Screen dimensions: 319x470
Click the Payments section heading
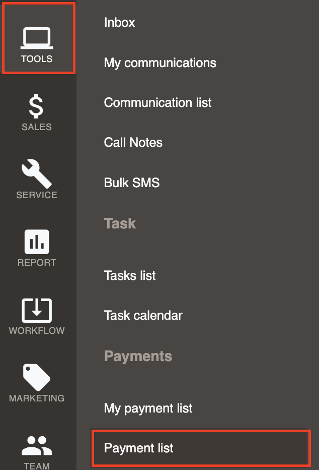138,357
